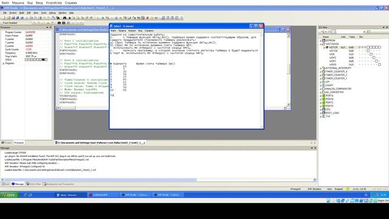Image resolution: width=389 pixels, height=219 pixels.
Task: Expand the EXTERNAL_INTERRUPT tree node
Action: pyautogui.click(x=320, y=68)
